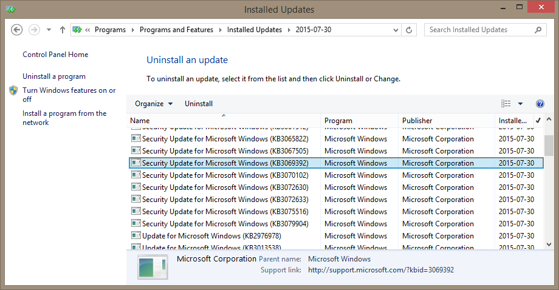The width and height of the screenshot is (559, 290).
Task: Select Security Update KB3069392 row
Action: point(336,163)
